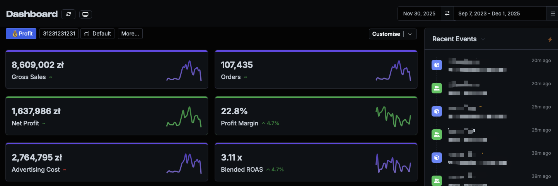Click the swap dates arrows icon
The image size is (558, 186).
[x=447, y=14]
